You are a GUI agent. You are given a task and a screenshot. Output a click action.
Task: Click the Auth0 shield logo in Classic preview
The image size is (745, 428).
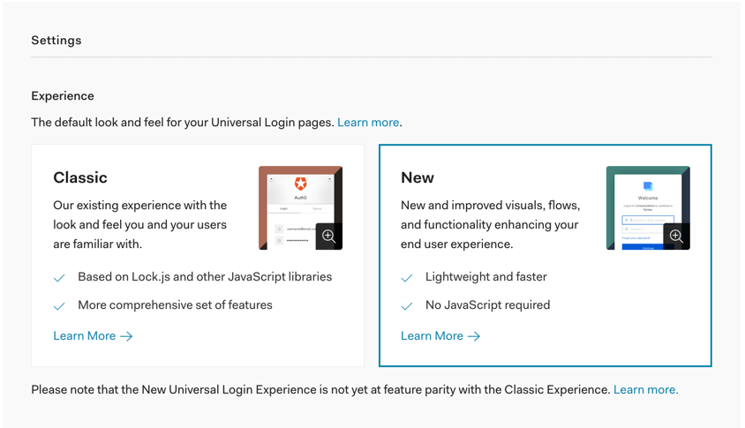301,184
